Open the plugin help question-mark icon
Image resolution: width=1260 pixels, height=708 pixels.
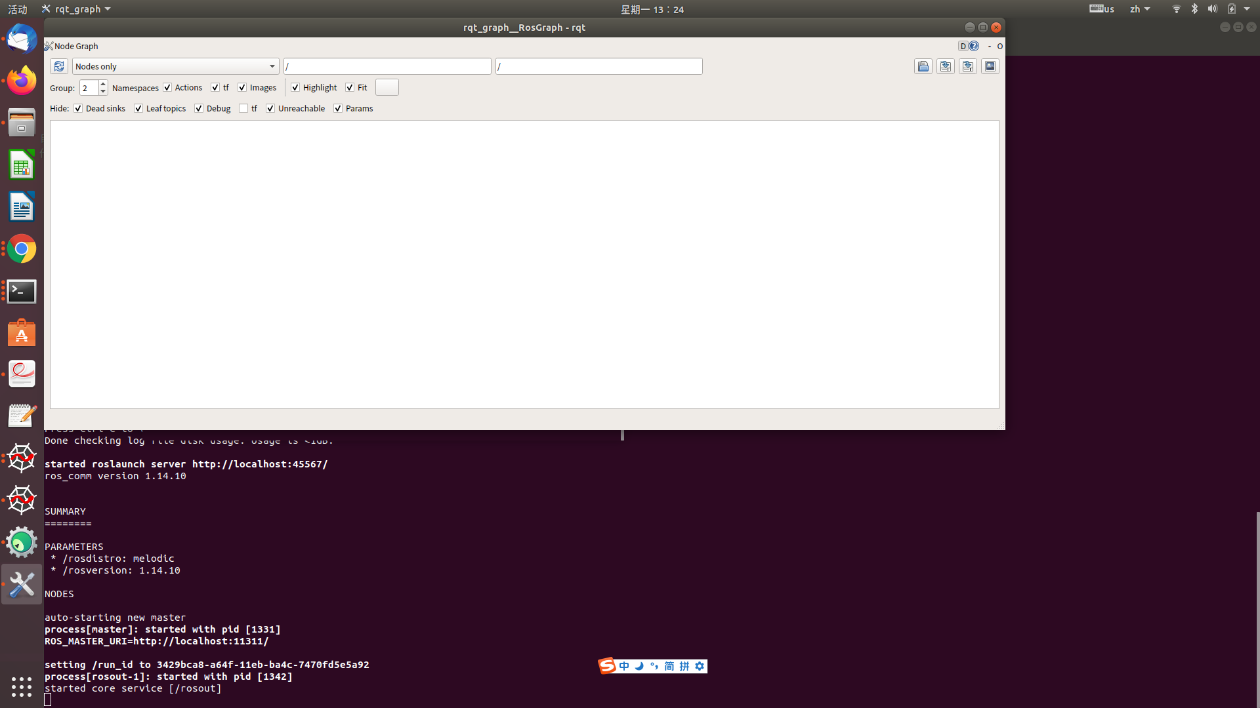974,46
